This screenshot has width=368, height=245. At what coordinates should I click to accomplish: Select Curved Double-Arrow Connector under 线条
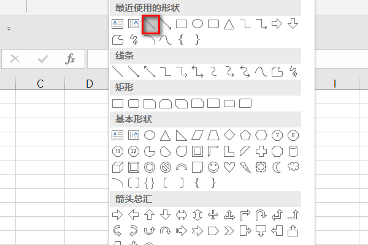pyautogui.click(x=245, y=72)
